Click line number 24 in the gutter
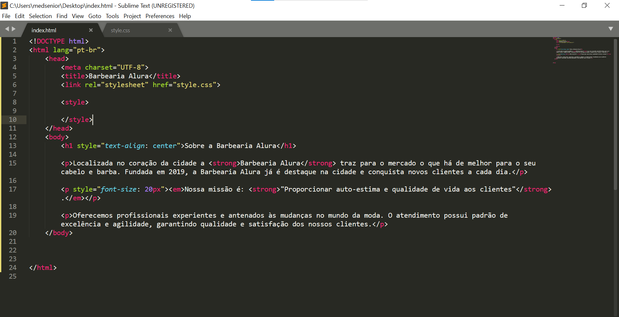619x317 pixels. 13,268
